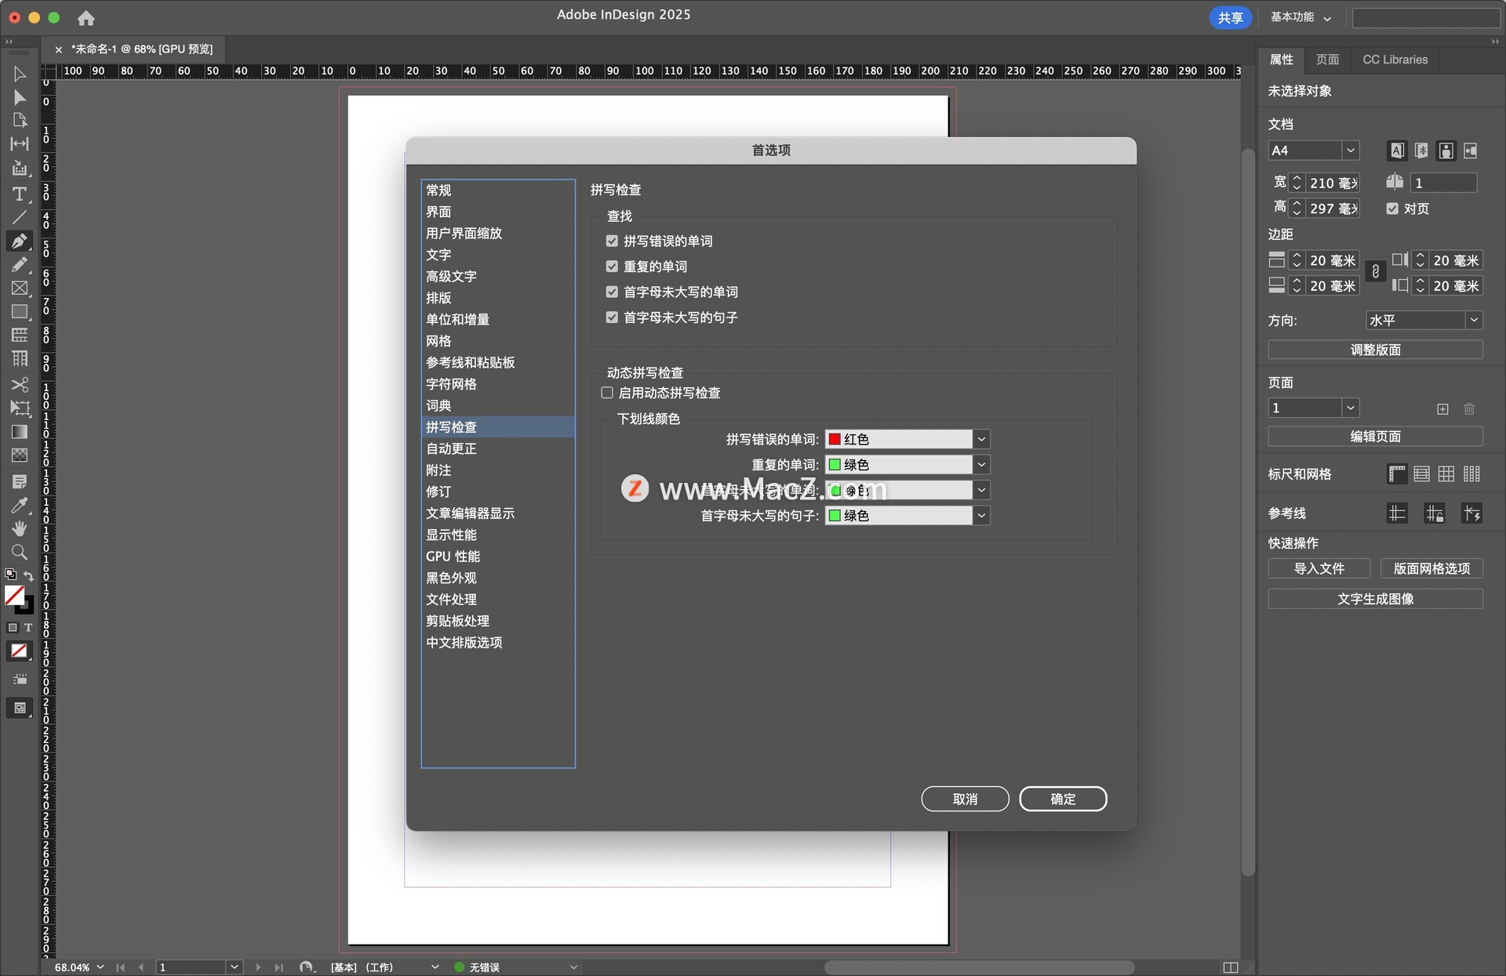The height and width of the screenshot is (976, 1506).
Task: Click green swatch for 首字母未大写的句子
Action: [x=835, y=516]
